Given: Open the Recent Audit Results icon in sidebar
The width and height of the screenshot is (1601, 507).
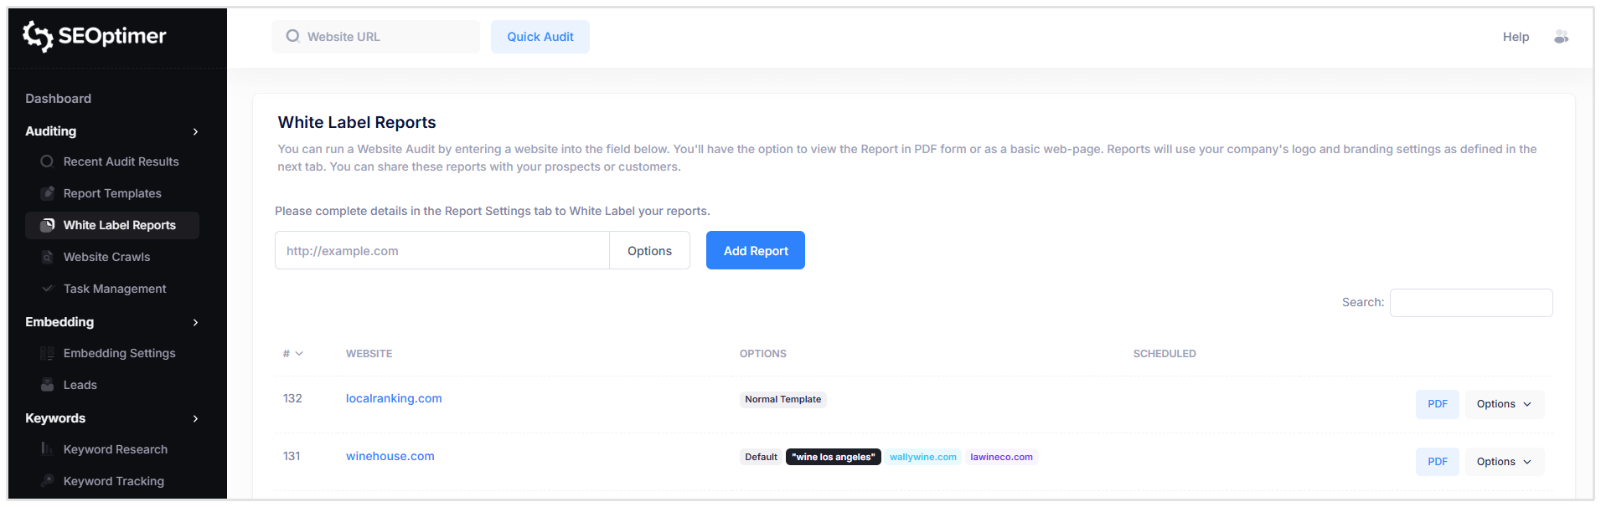Looking at the screenshot, I should point(47,161).
